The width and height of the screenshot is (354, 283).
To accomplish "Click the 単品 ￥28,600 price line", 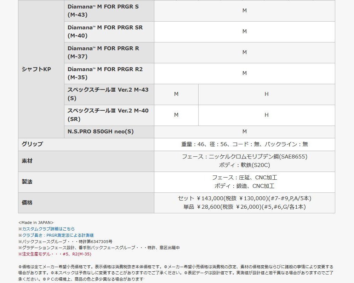I will tap(245, 207).
